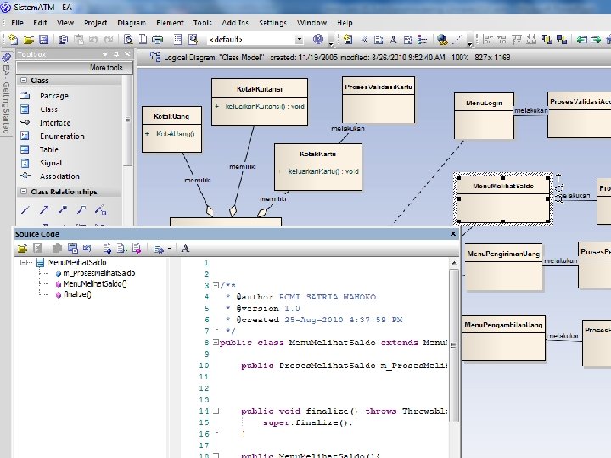The width and height of the screenshot is (611, 458).
Task: Fold the finalize method at line 14
Action: tap(216, 411)
